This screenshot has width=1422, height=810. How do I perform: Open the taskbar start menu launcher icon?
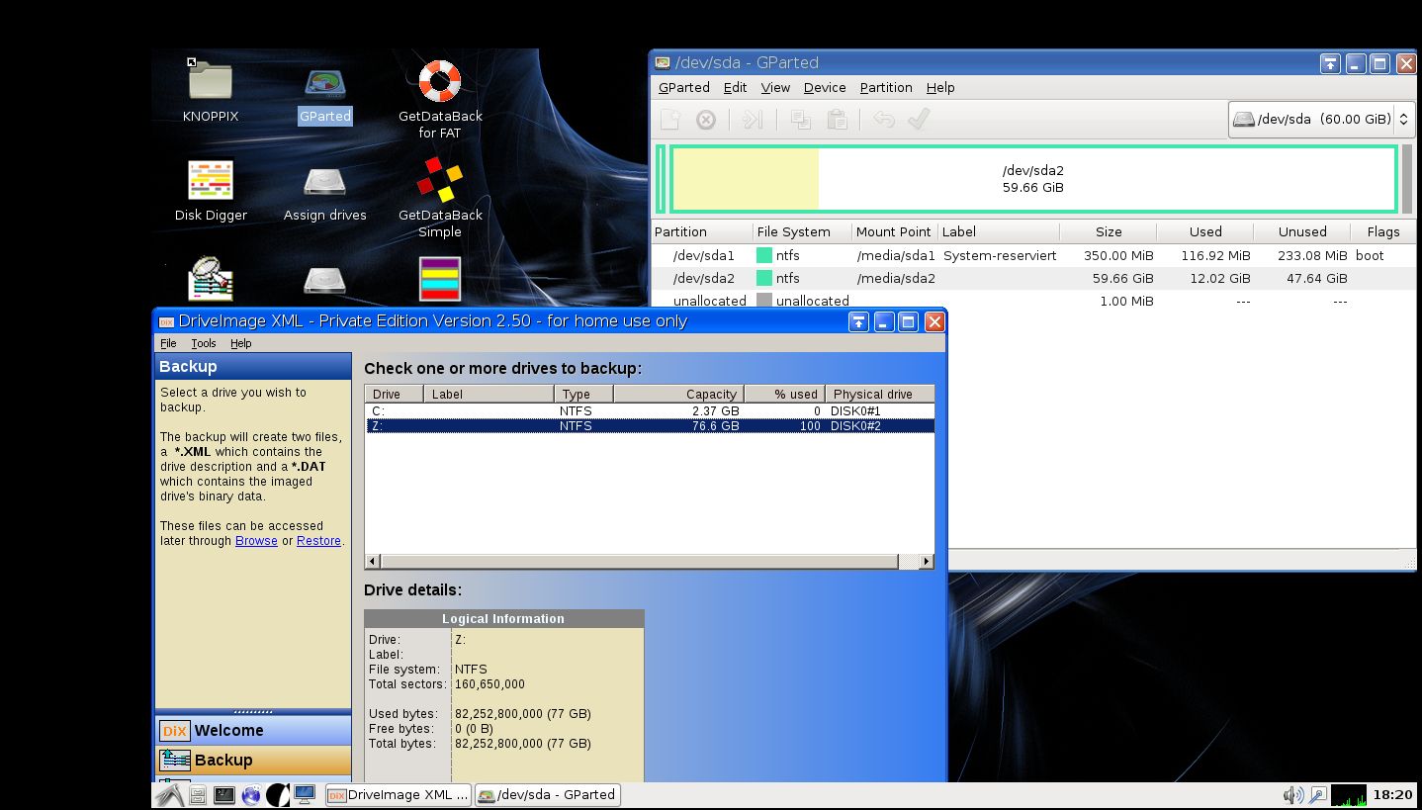170,794
